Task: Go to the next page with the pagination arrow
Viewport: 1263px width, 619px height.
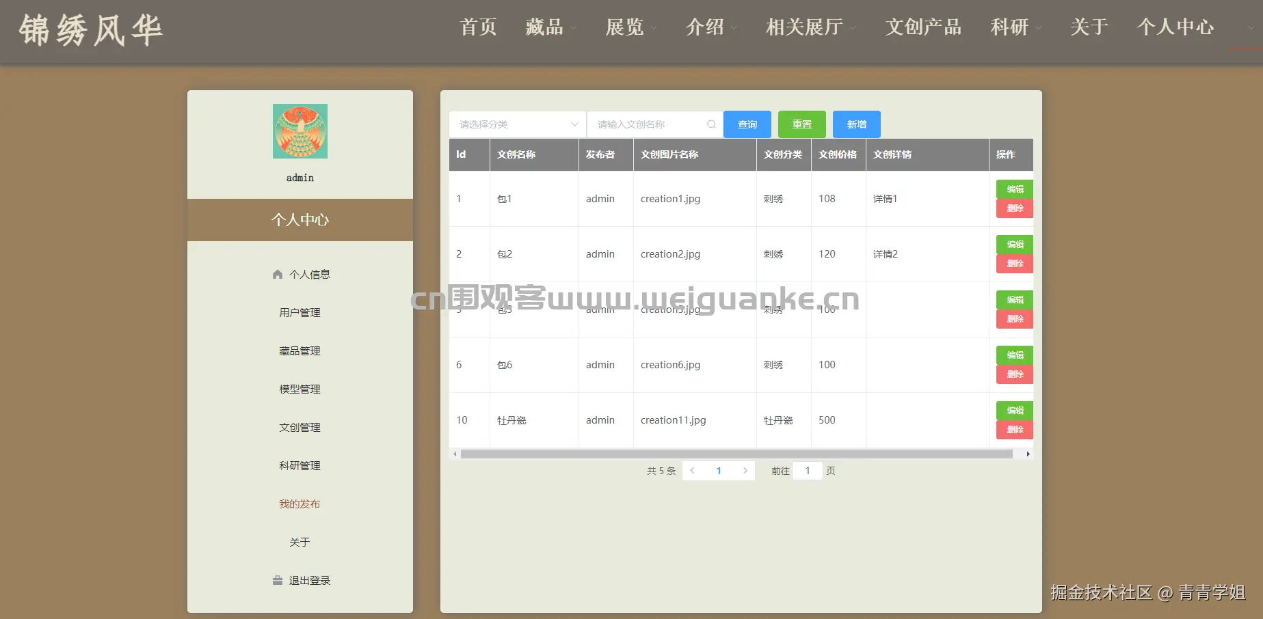Action: click(x=745, y=471)
